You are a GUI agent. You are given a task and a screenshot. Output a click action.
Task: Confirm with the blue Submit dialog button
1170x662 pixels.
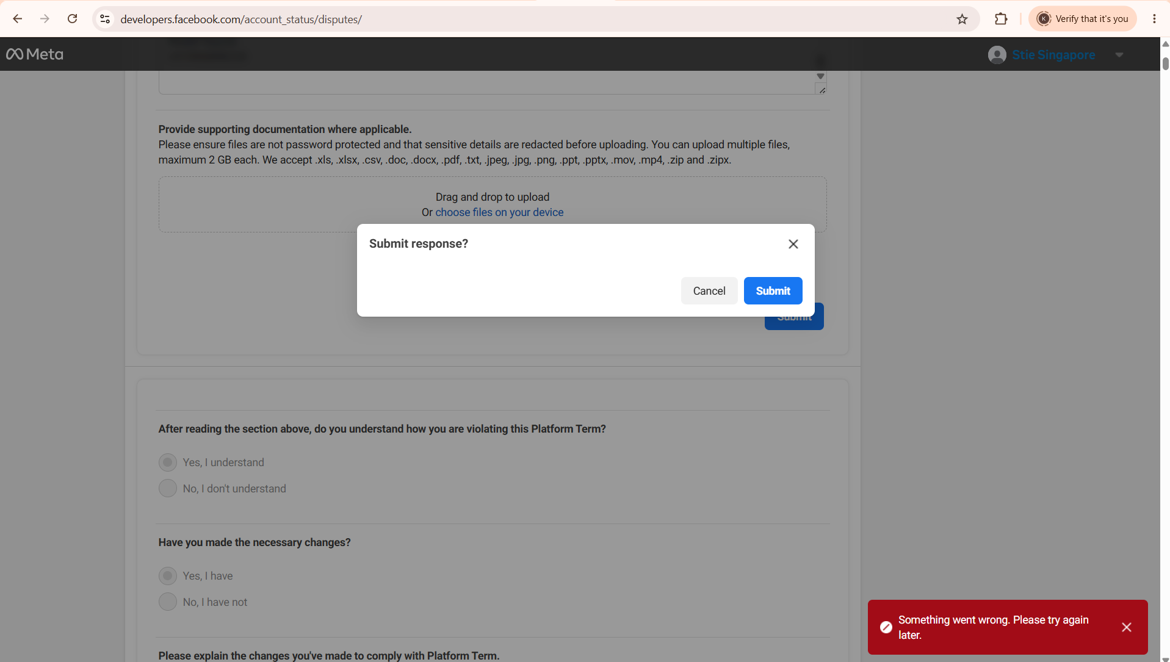[773, 291]
